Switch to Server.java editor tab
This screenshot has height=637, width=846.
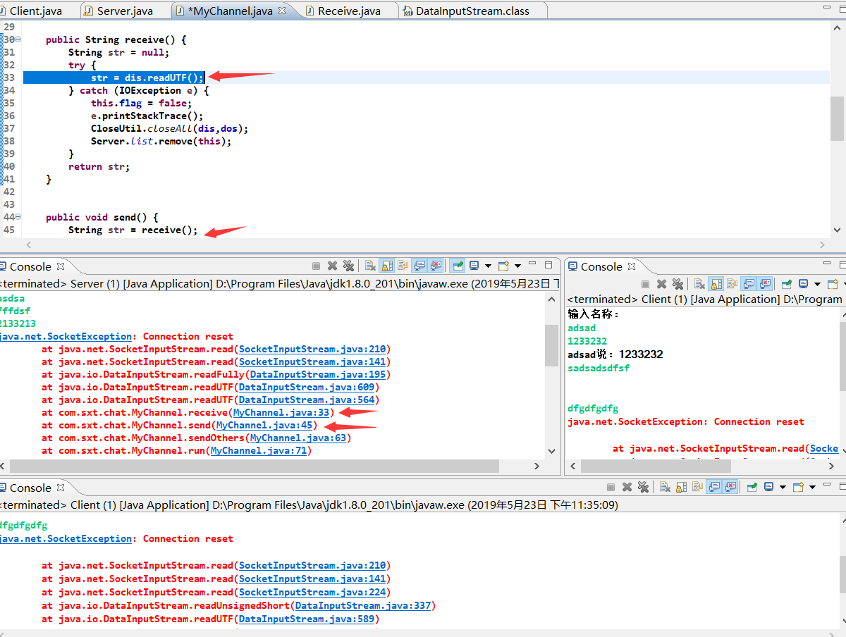(125, 11)
